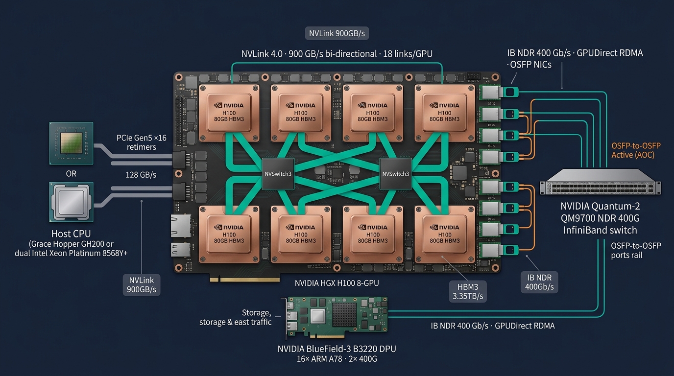The image size is (674, 376).
Task: Click the top NVLink 900GB/s badge
Action: coord(337,34)
